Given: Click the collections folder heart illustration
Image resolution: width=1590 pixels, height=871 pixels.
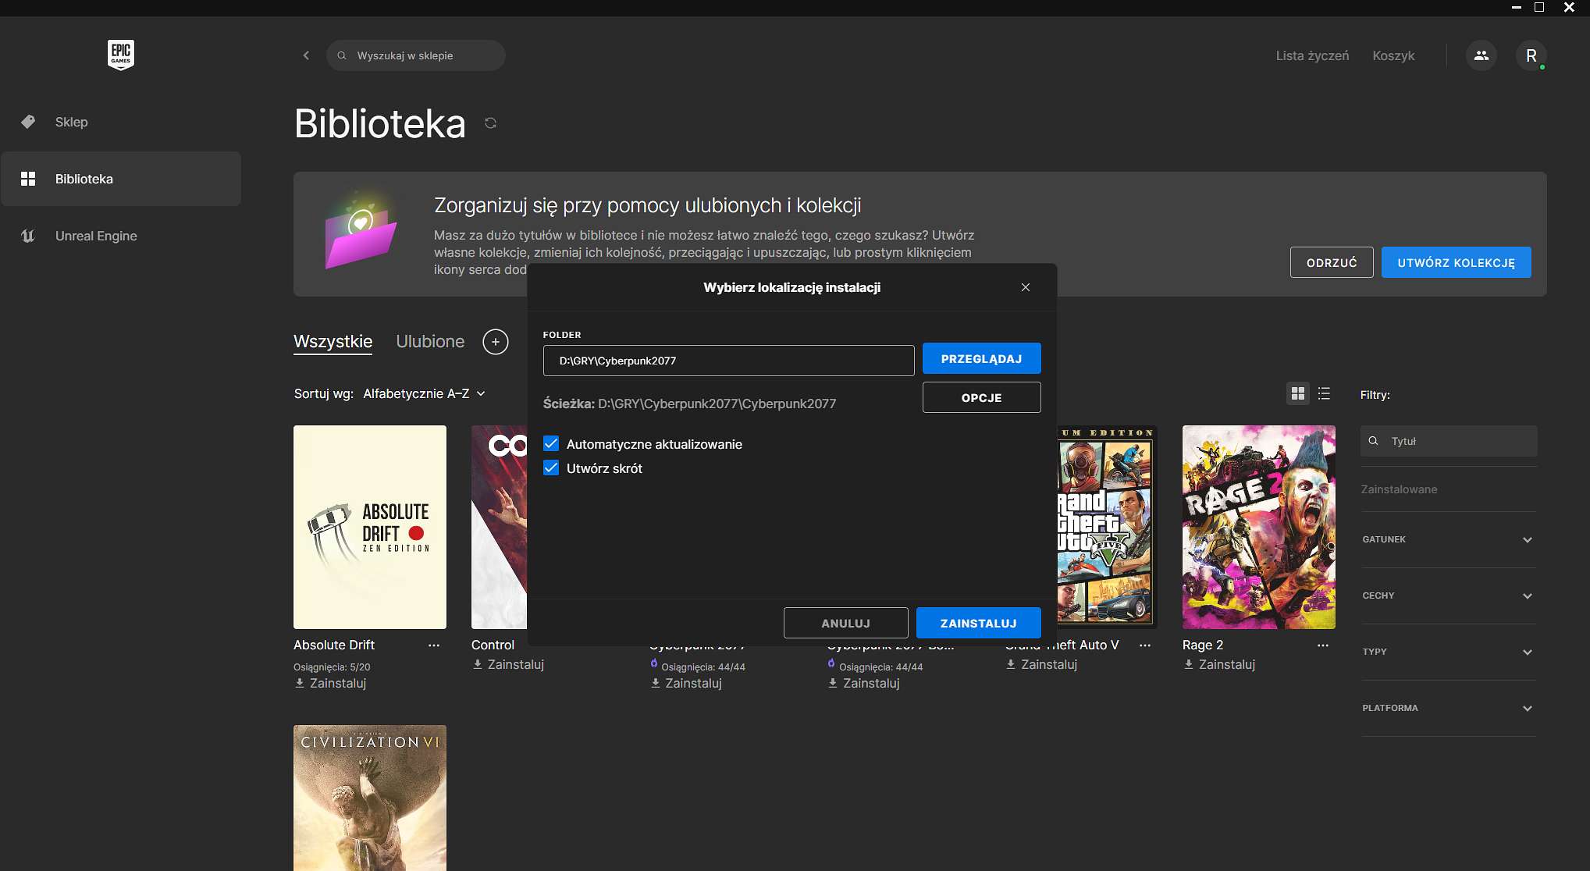Looking at the screenshot, I should tap(361, 230).
